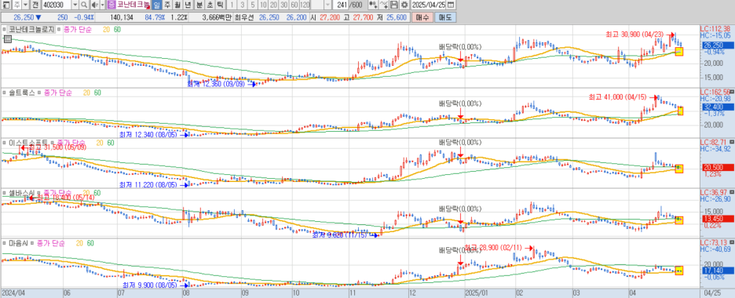Select the 분 minute period tab
The image size is (735, 298).
[199, 5]
